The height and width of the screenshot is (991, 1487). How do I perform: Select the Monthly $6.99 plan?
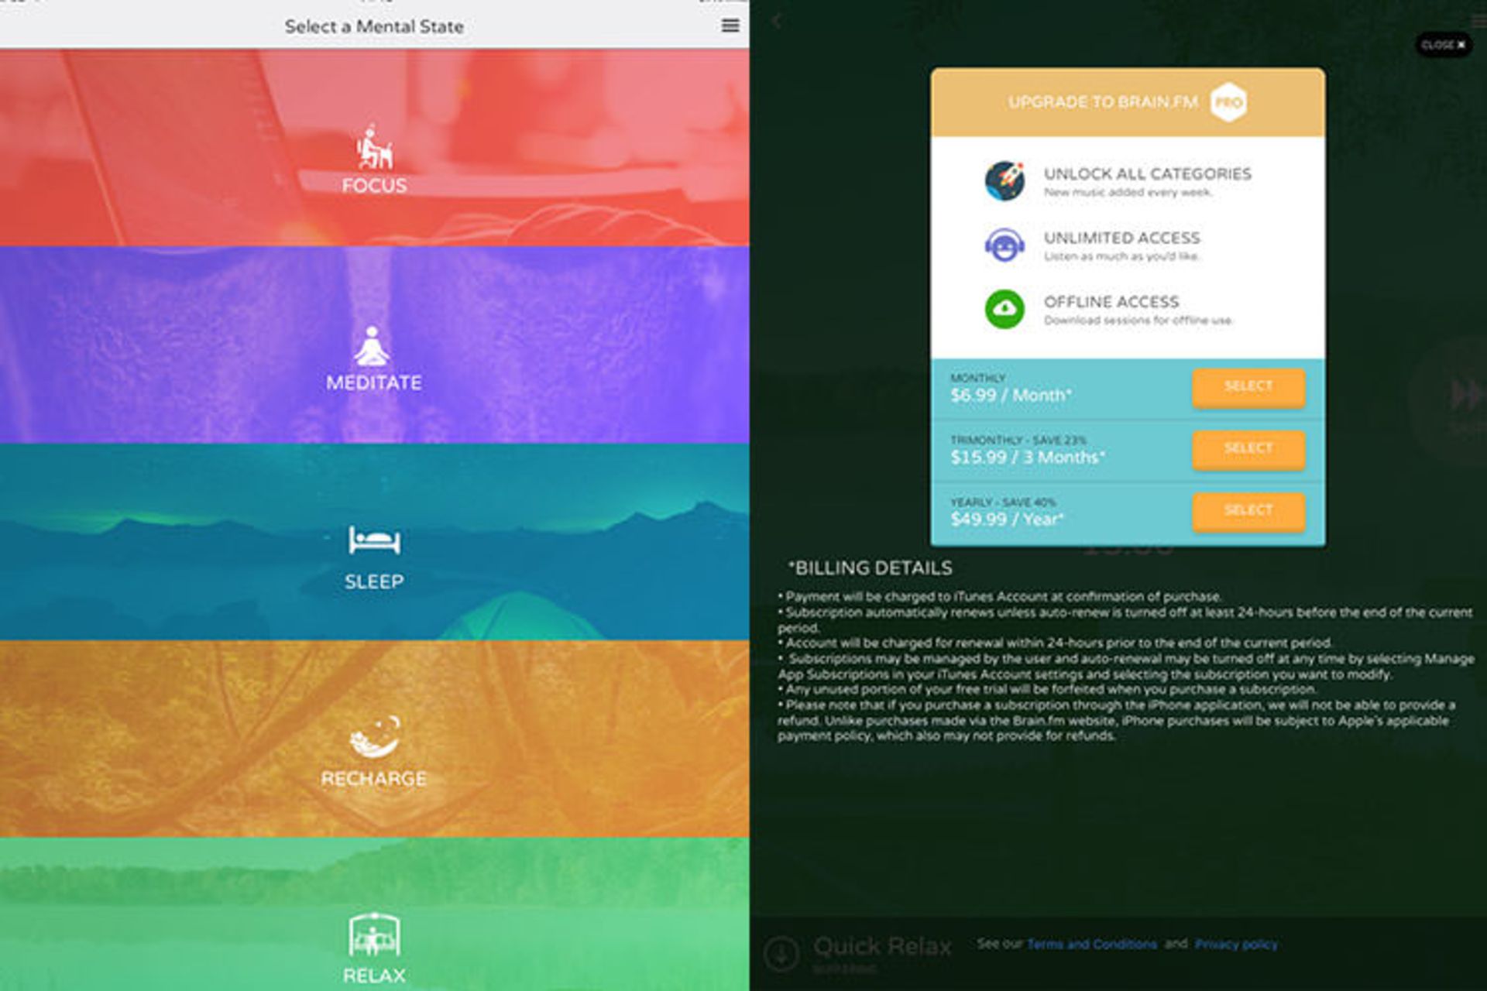tap(1248, 387)
